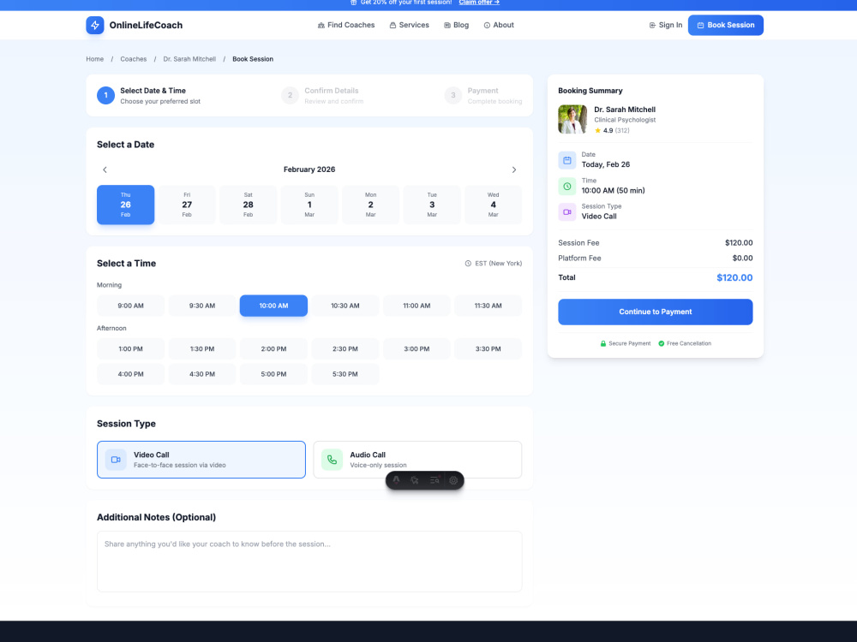Click the video camera icon in Video Call card
Screen dimensions: 857x642
(x=116, y=460)
